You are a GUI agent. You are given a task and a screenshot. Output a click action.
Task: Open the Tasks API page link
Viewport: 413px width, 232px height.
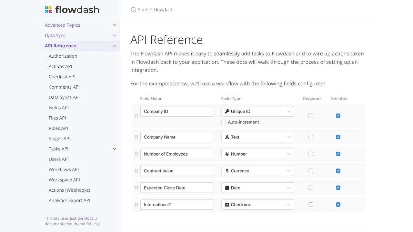pyautogui.click(x=58, y=149)
